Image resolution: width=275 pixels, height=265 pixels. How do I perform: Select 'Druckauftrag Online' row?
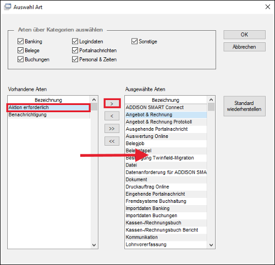(166, 187)
